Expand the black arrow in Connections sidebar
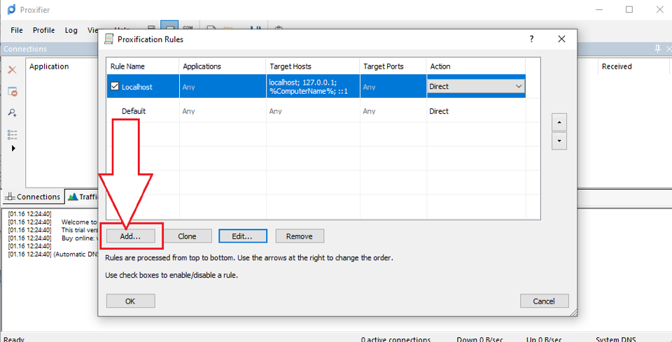 click(13, 148)
